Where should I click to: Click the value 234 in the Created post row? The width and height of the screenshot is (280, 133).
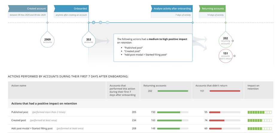pos(134,120)
